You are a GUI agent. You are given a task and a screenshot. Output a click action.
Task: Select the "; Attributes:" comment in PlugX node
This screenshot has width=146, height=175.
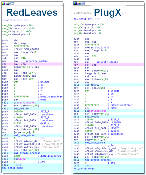click(x=82, y=13)
